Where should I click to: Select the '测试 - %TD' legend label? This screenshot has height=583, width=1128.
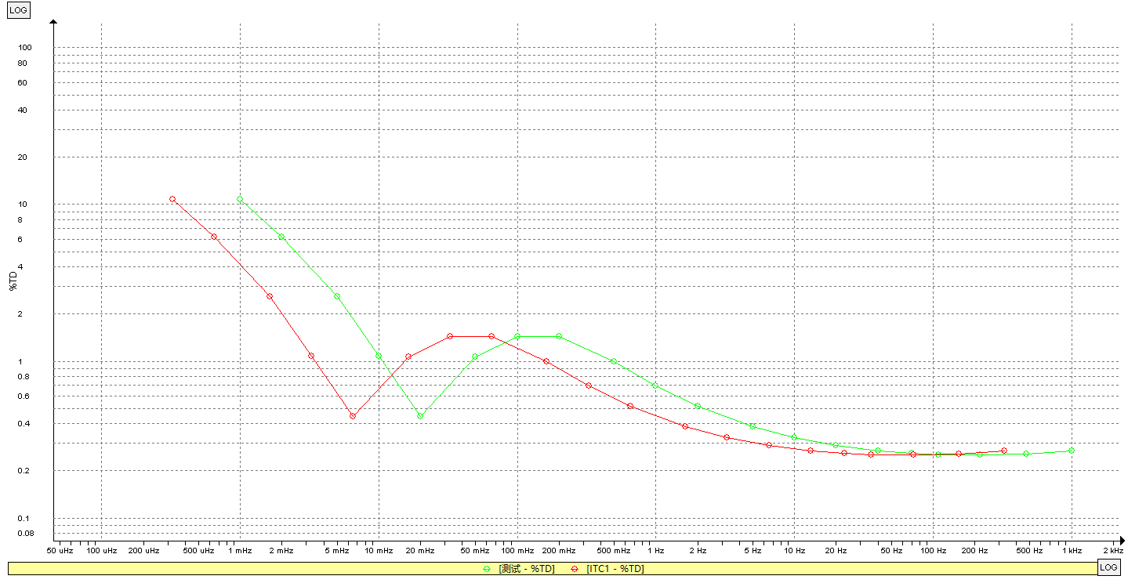(526, 569)
